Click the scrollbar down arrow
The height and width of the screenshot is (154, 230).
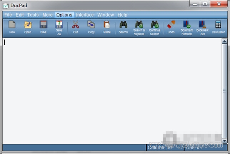[225, 141]
